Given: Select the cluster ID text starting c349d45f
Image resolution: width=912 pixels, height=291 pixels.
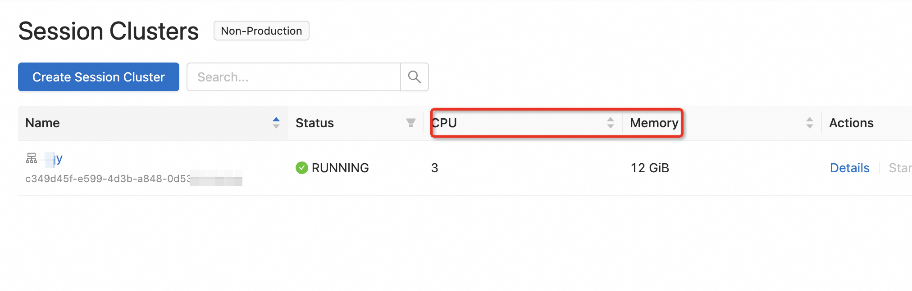Looking at the screenshot, I should click(108, 179).
